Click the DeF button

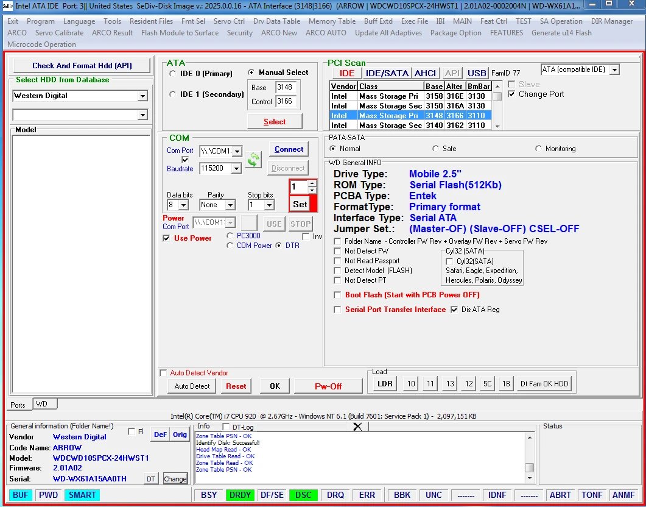(160, 434)
